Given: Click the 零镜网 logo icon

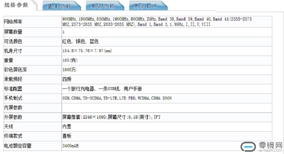Looking at the screenshot, I should pos(248,147).
